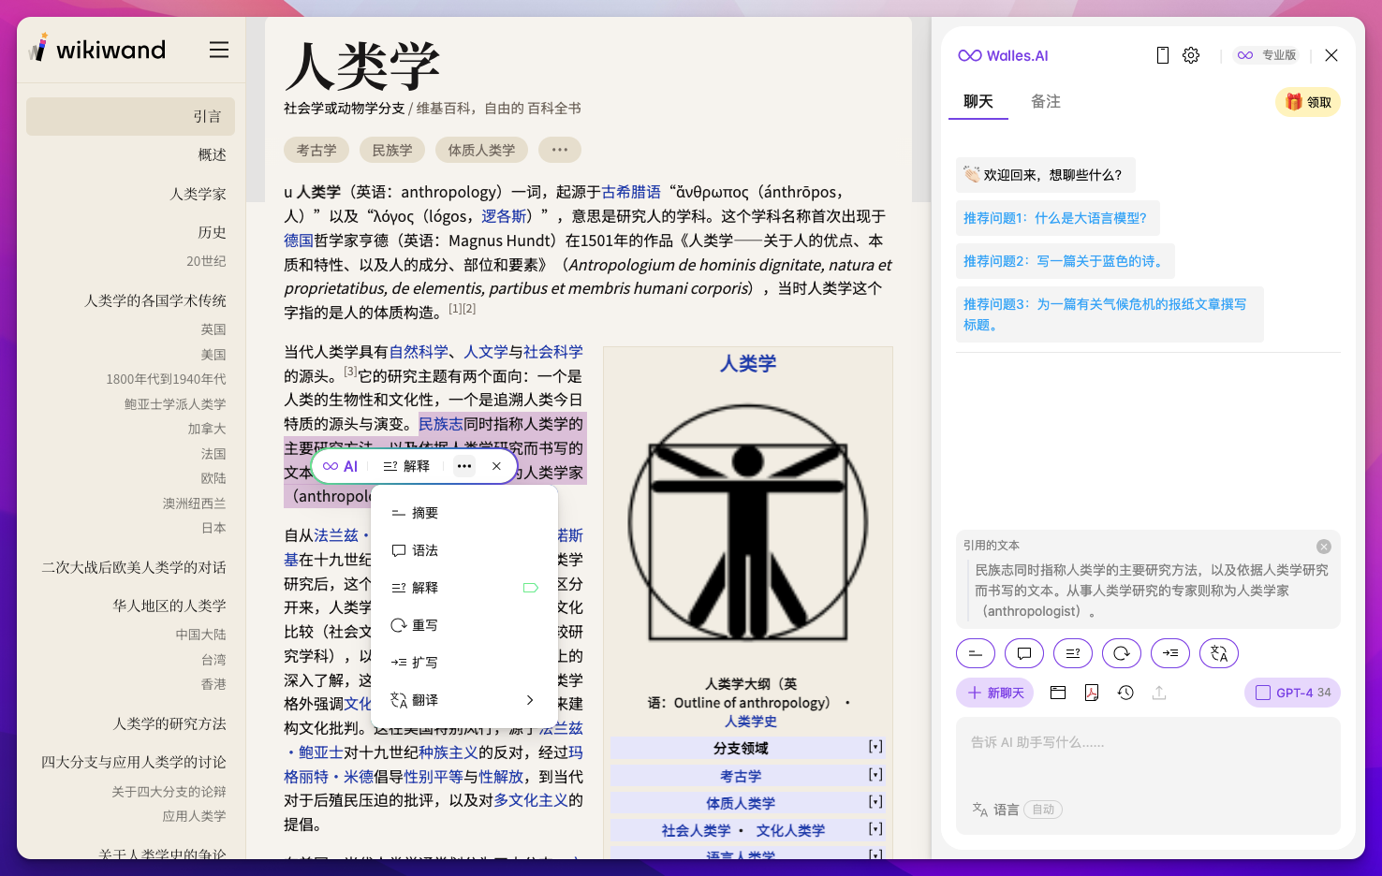Choose 语法 from the popup menu
The width and height of the screenshot is (1382, 876).
(464, 550)
